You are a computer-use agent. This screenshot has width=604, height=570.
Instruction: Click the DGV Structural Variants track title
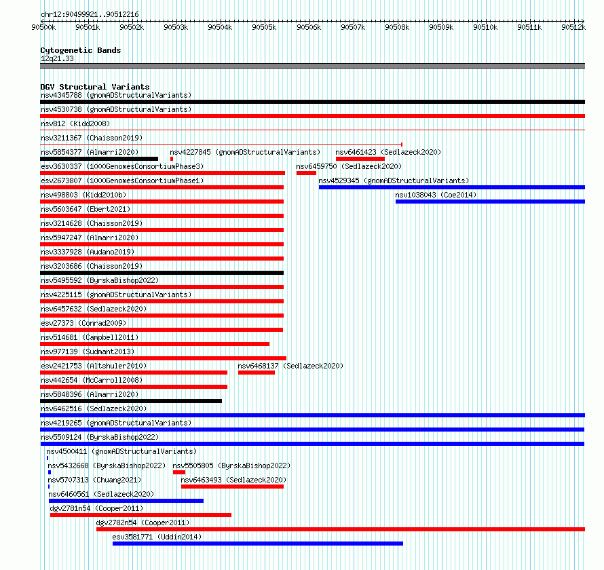point(95,87)
